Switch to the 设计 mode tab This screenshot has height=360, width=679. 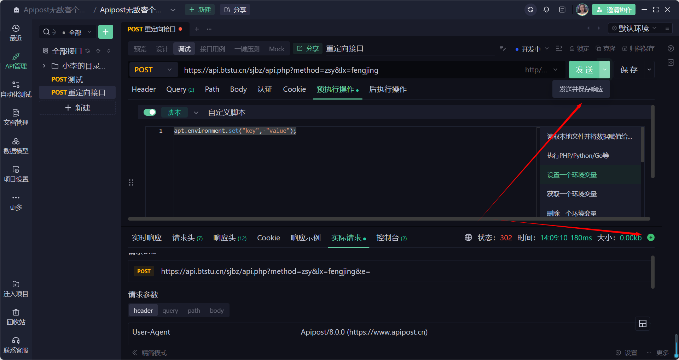[x=162, y=49]
